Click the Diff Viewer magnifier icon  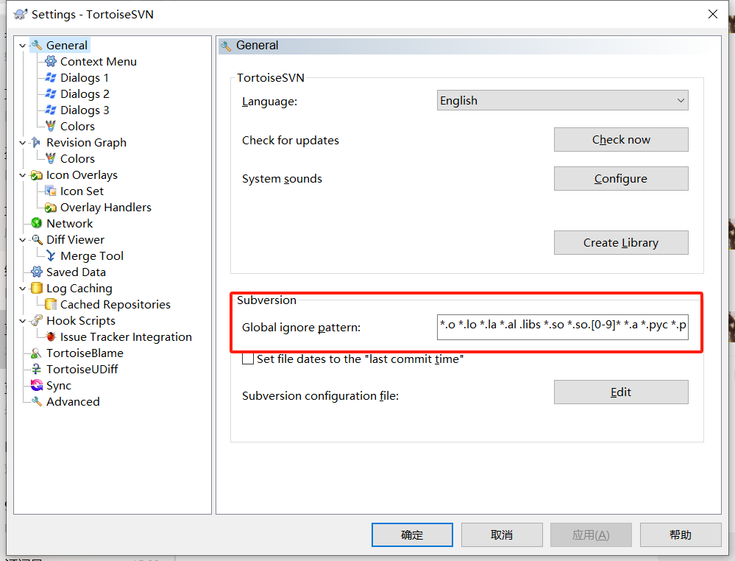pyautogui.click(x=37, y=240)
